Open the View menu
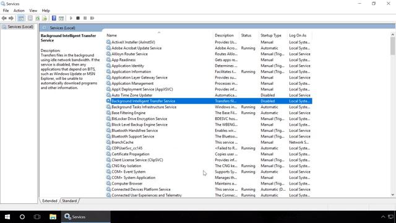 [x=33, y=11]
